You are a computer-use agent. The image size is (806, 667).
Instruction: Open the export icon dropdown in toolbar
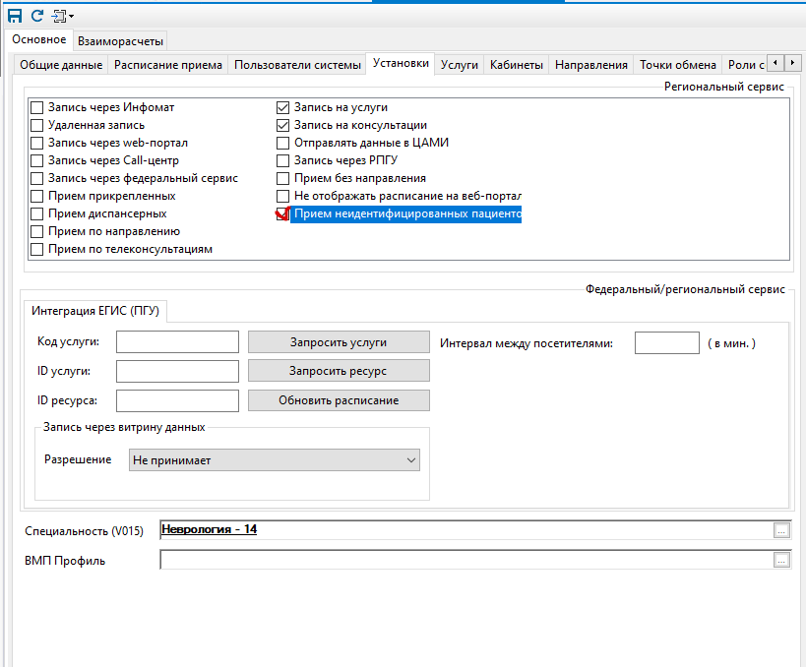63,16
